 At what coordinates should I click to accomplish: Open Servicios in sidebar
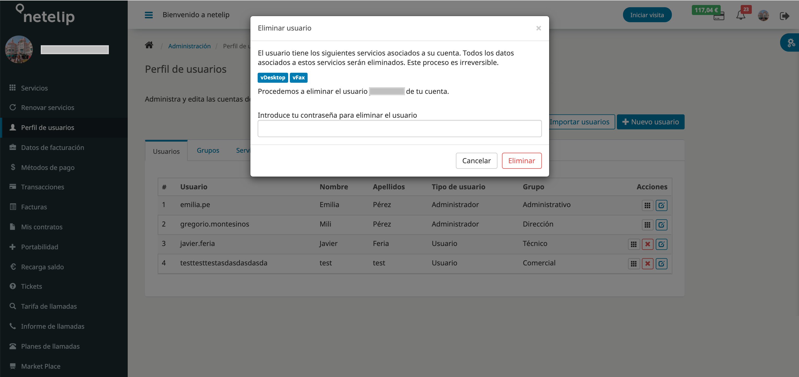tap(64, 88)
